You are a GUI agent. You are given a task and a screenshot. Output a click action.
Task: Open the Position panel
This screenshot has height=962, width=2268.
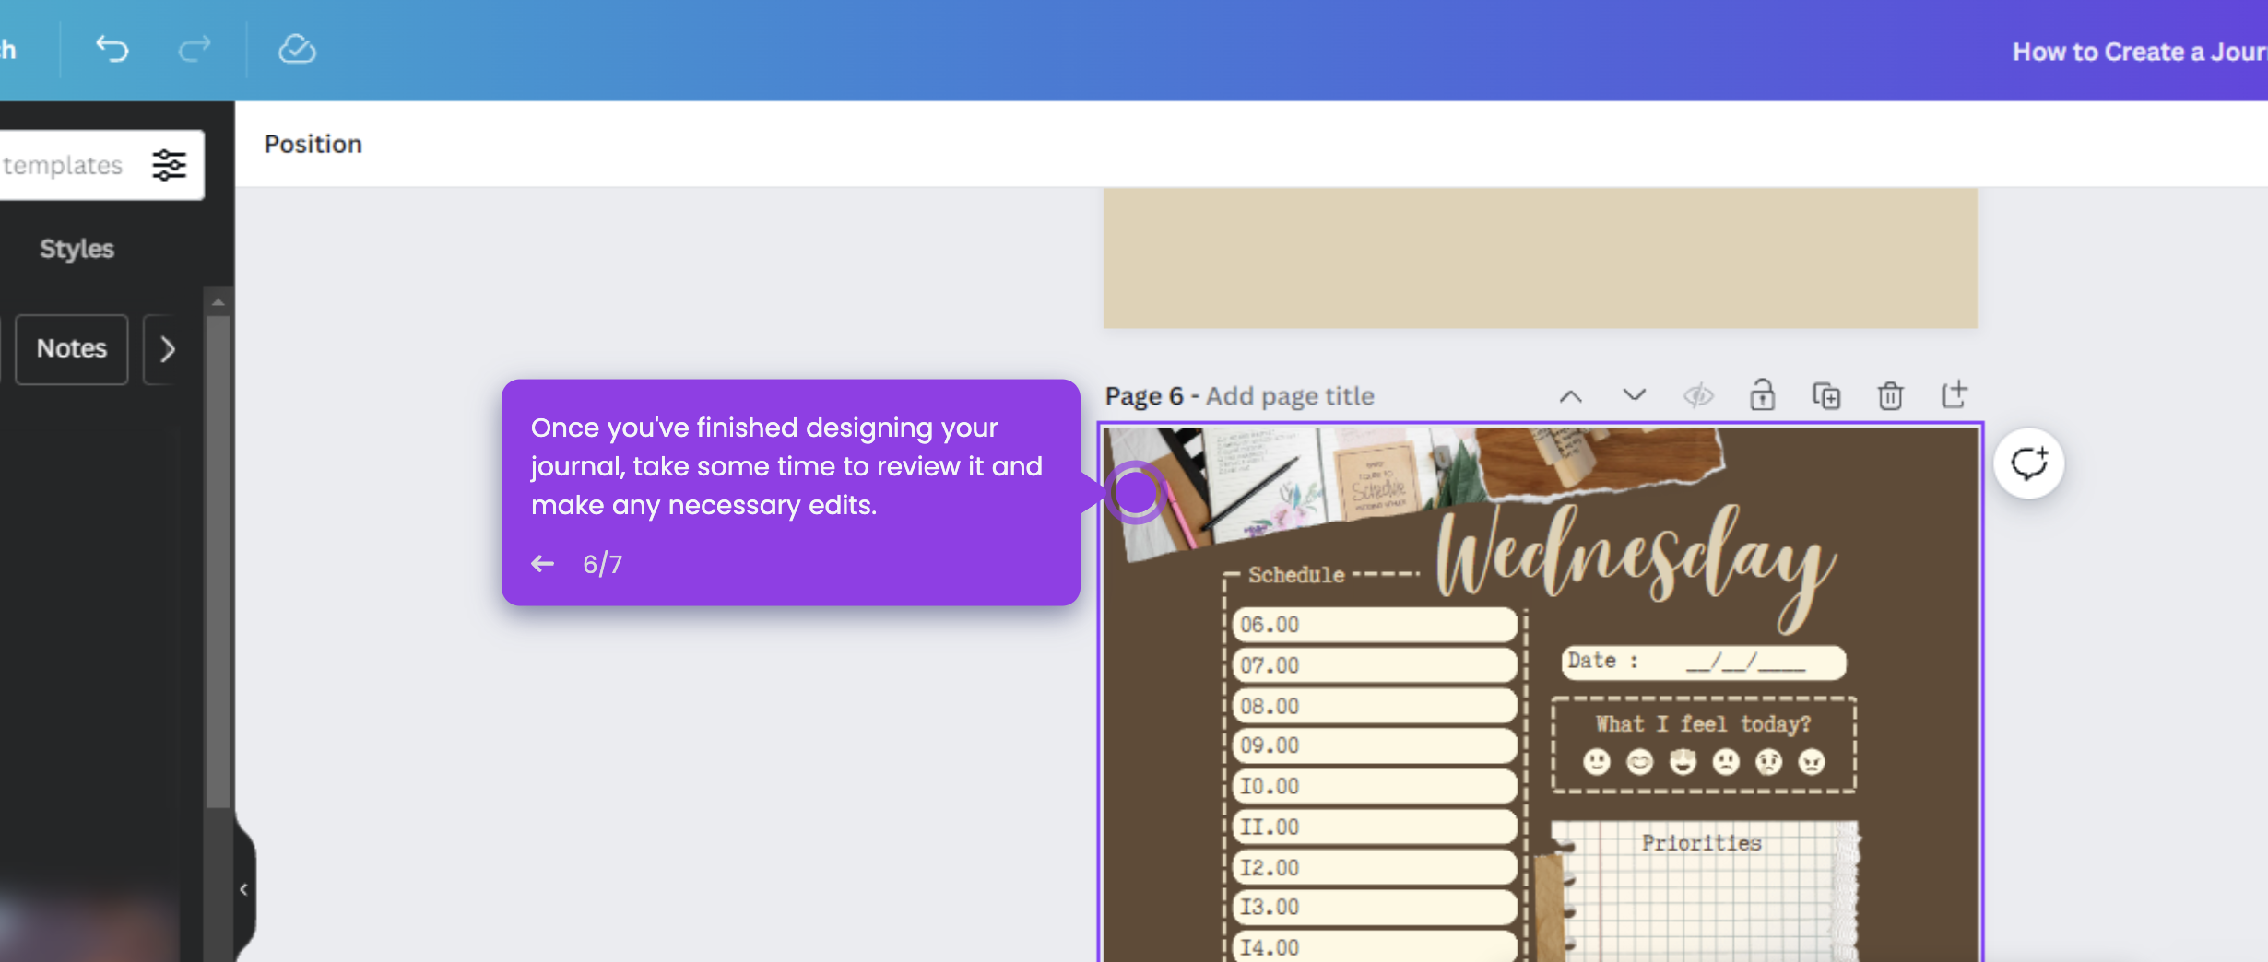click(x=313, y=144)
